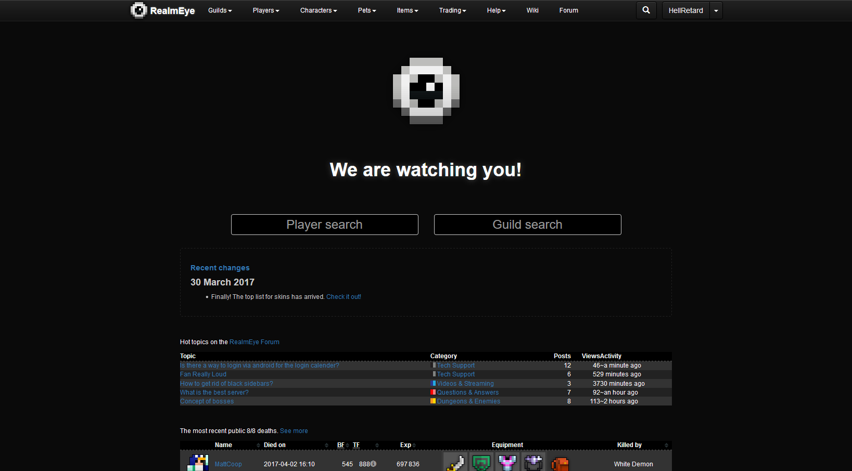Open MattCoop player profile link
The width and height of the screenshot is (852, 471).
click(228, 464)
